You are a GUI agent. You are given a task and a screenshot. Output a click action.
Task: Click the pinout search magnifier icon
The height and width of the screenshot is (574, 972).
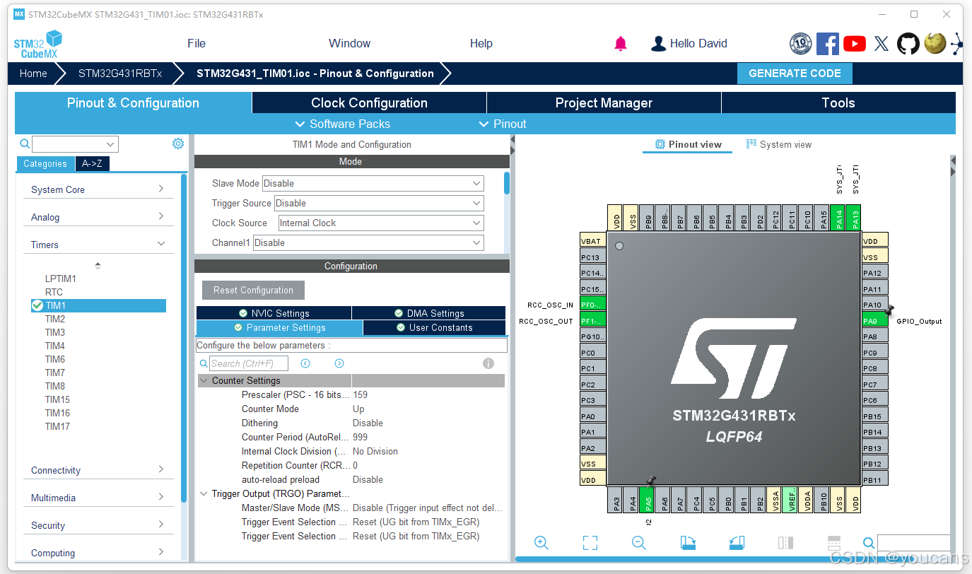click(x=869, y=543)
